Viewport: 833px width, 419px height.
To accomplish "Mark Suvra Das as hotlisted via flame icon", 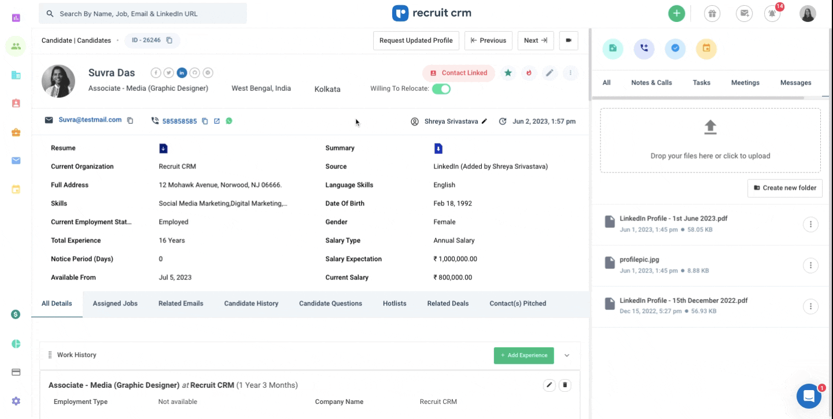I will click(529, 72).
